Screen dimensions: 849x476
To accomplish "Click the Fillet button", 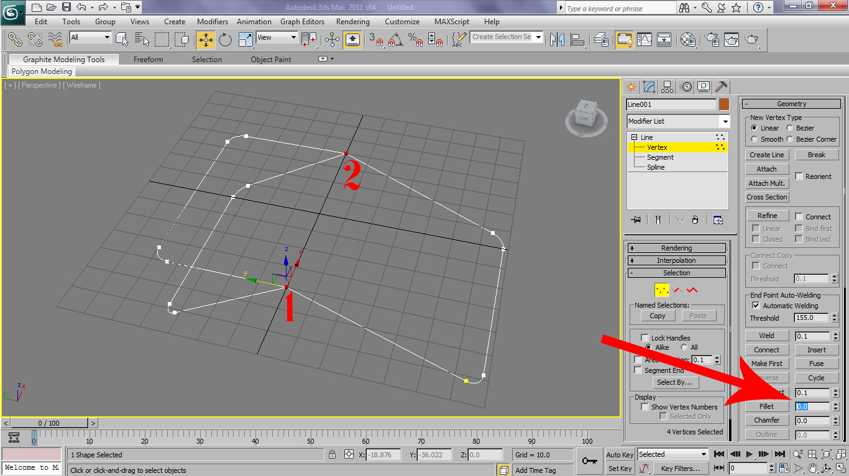I will (767, 406).
